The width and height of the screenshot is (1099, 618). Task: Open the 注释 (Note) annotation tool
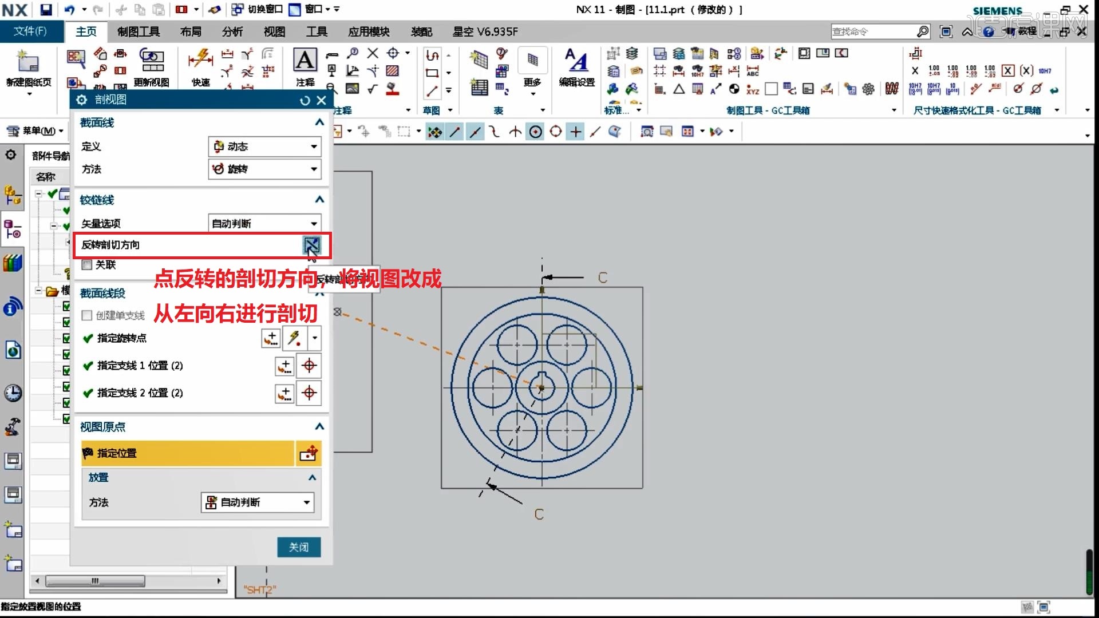coord(305,60)
